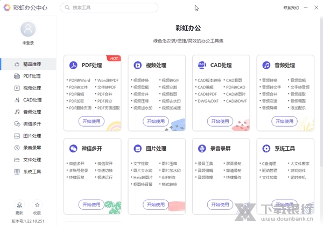Click the 图片处理 card icon
The height and width of the screenshot is (226, 323).
[x=138, y=148]
